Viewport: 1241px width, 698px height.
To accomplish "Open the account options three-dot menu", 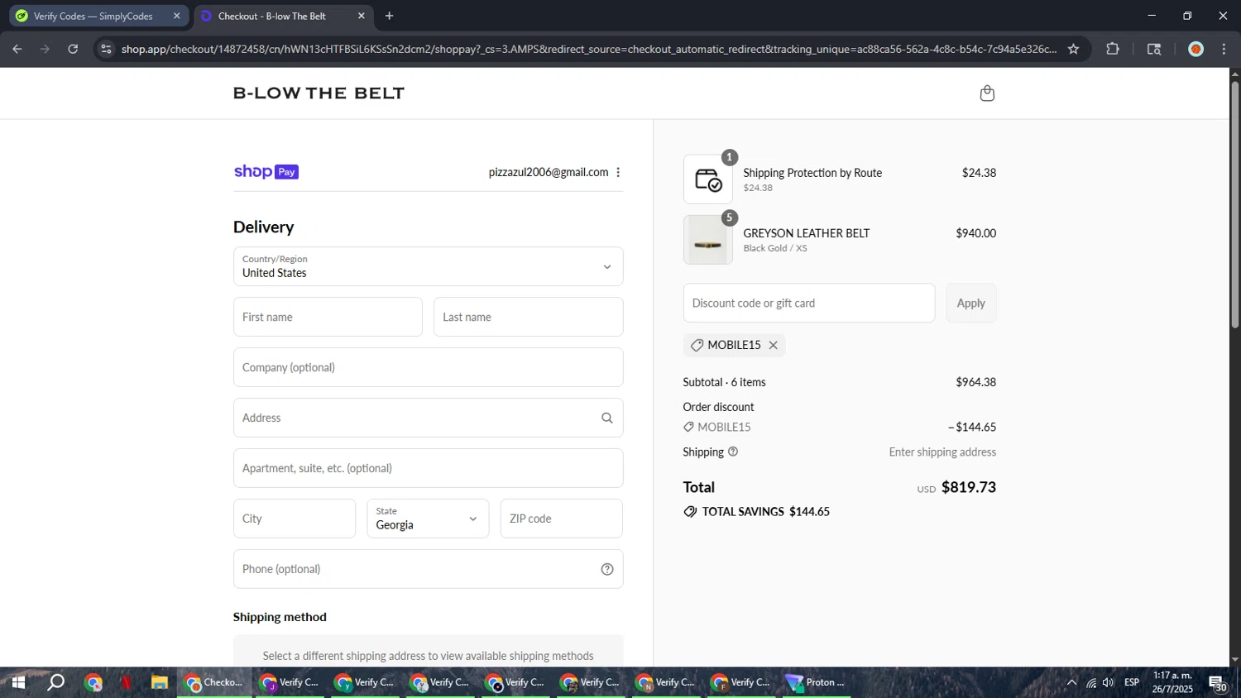I will pyautogui.click(x=618, y=172).
